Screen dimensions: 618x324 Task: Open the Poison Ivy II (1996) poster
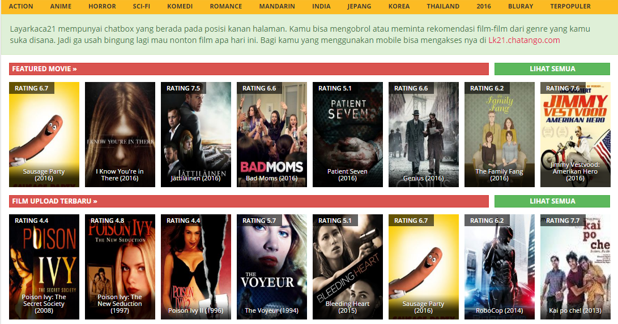pos(196,266)
